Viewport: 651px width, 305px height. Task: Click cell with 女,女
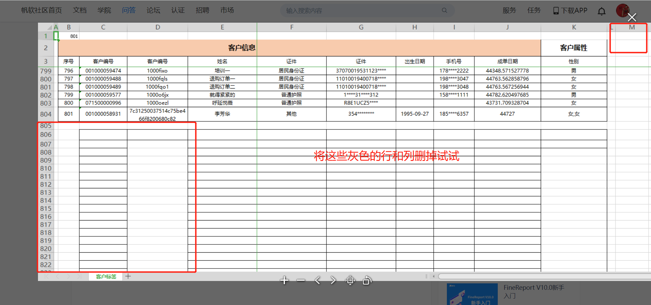click(x=574, y=114)
